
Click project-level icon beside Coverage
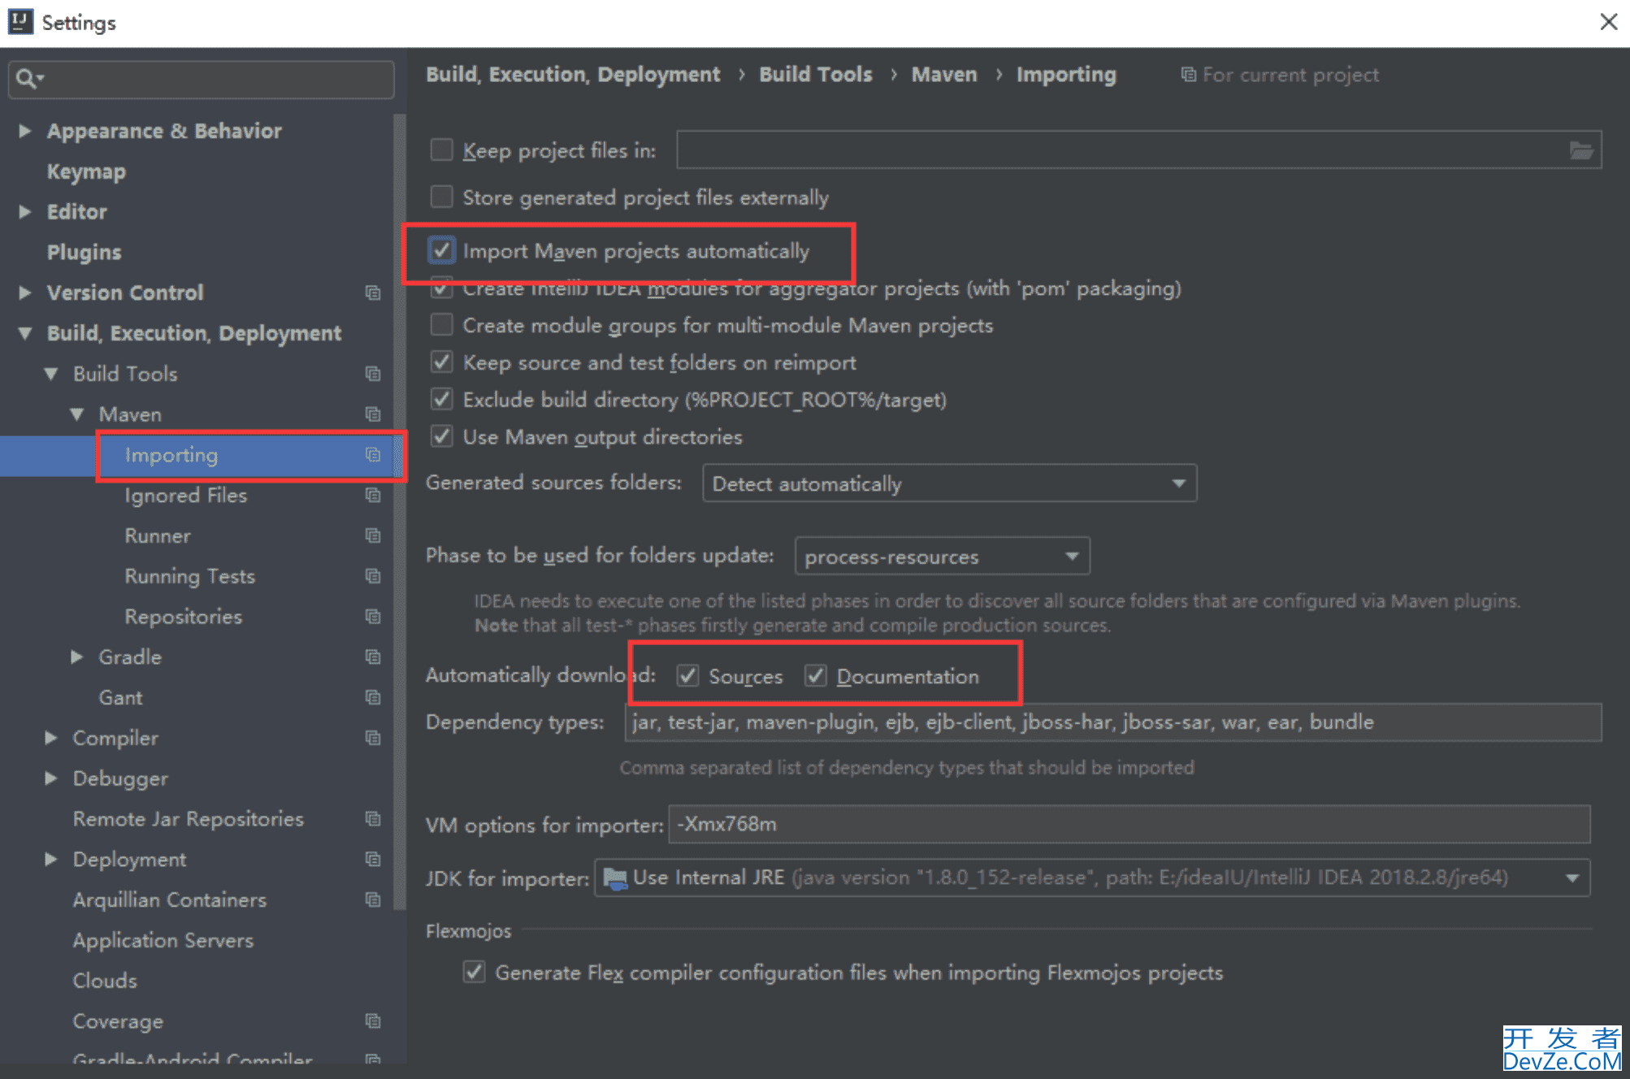[373, 1020]
